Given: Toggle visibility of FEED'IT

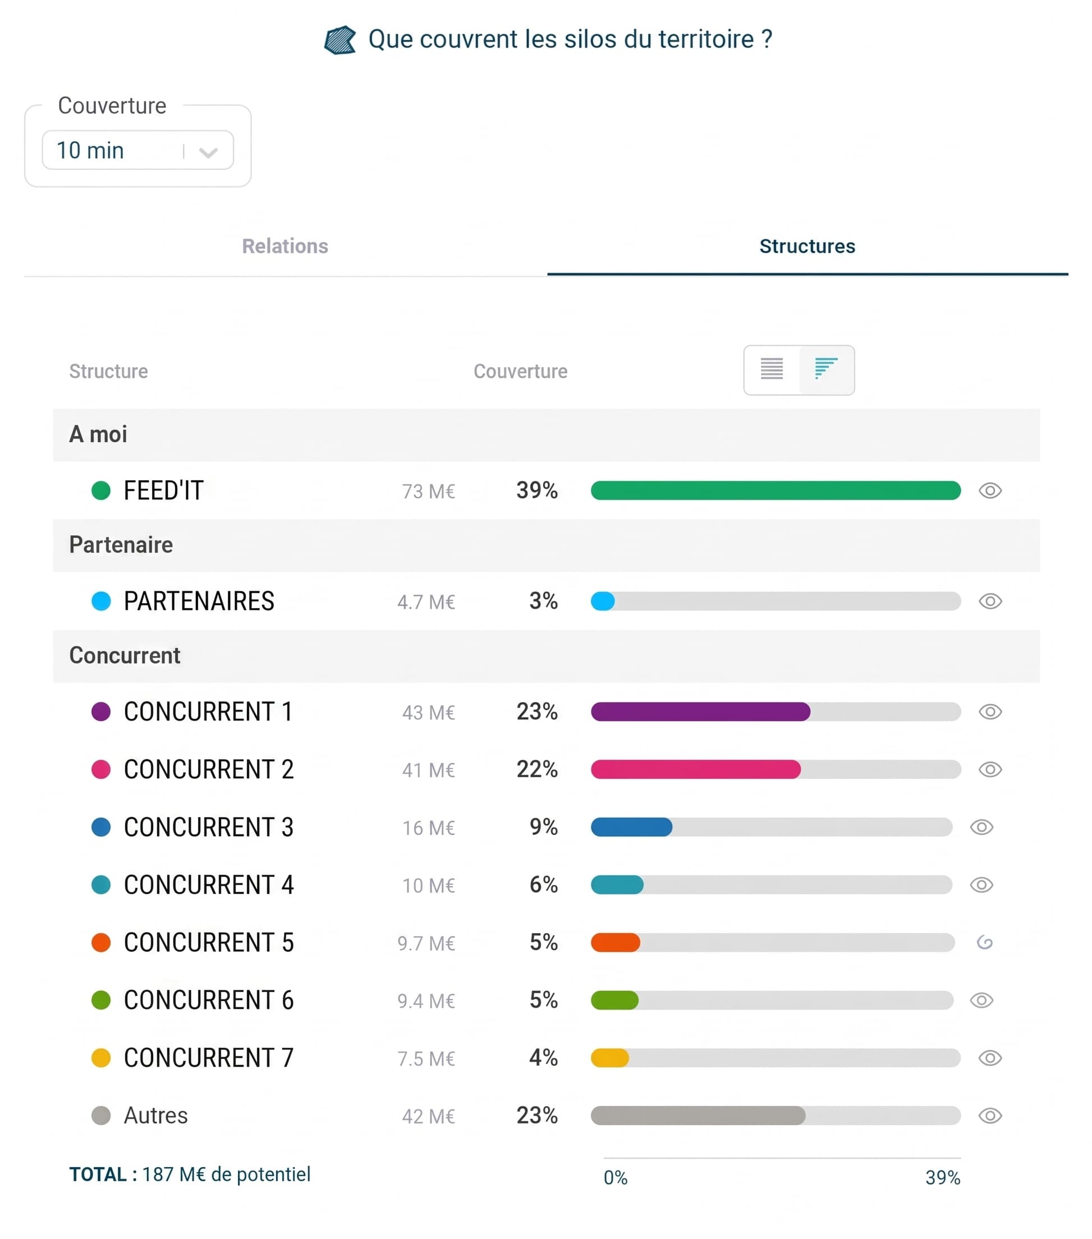Looking at the screenshot, I should point(990,490).
